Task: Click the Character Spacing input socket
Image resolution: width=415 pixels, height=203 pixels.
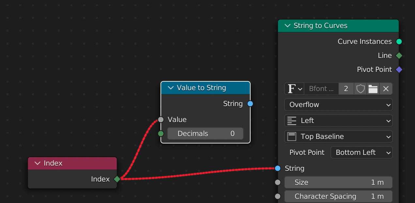Action: tap(278, 196)
